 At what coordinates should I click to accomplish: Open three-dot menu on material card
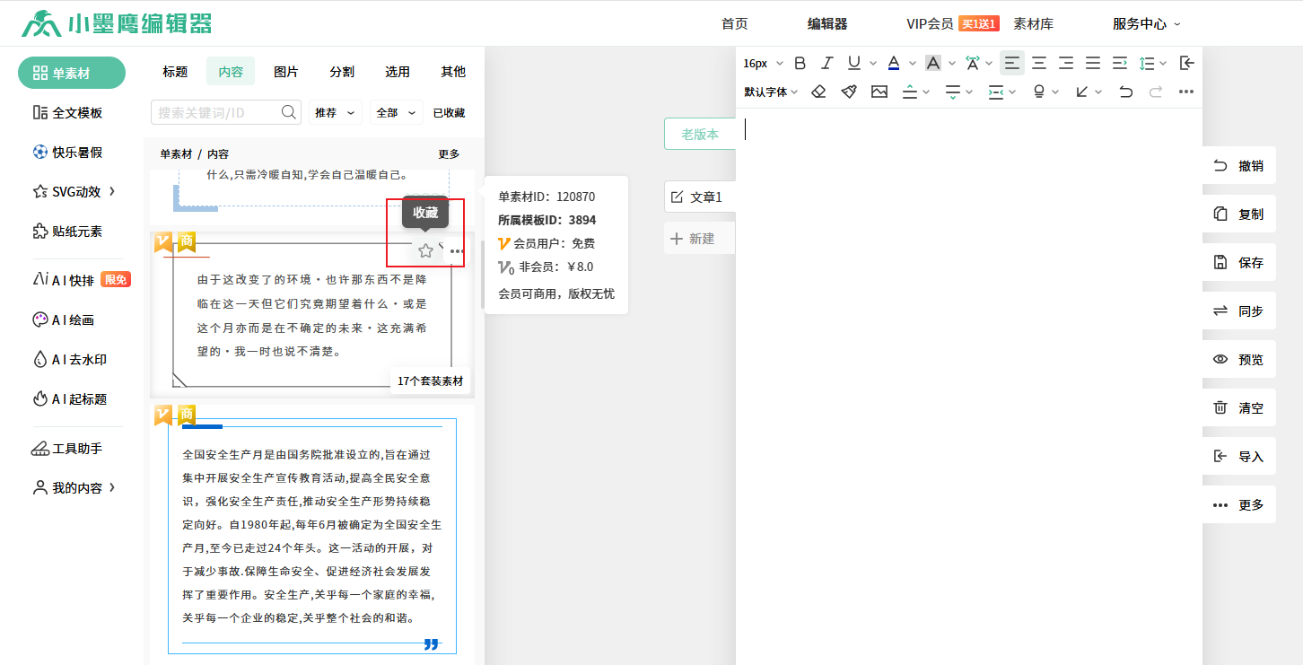click(x=457, y=251)
